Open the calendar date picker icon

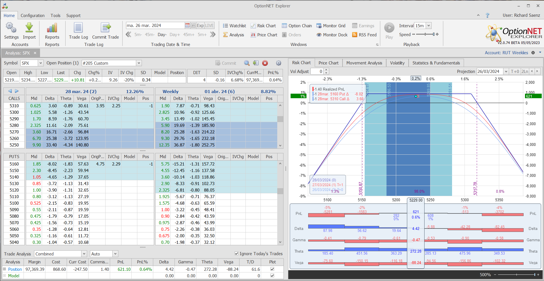pyautogui.click(x=187, y=26)
